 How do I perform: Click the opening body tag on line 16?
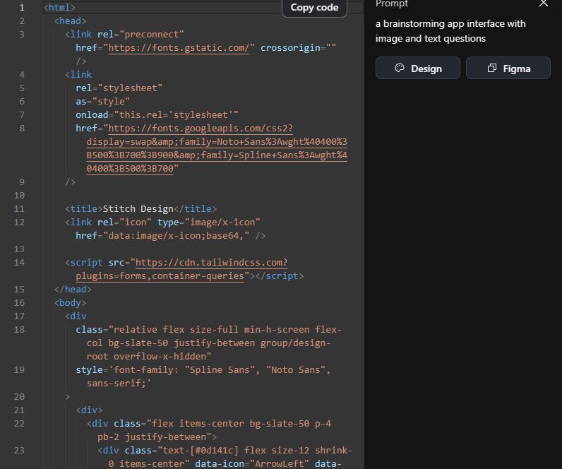[x=71, y=303]
